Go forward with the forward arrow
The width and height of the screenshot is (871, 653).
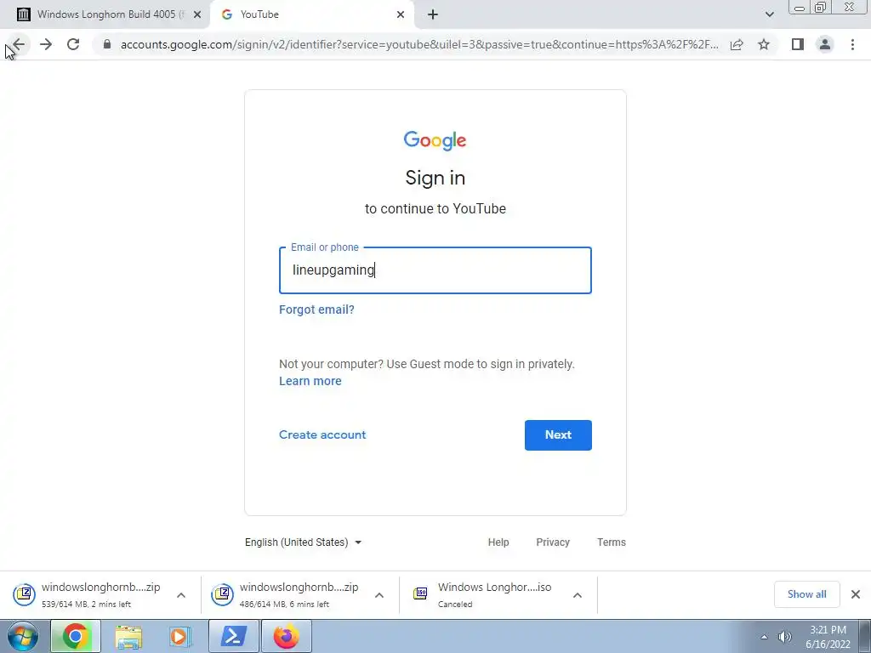pyautogui.click(x=46, y=44)
